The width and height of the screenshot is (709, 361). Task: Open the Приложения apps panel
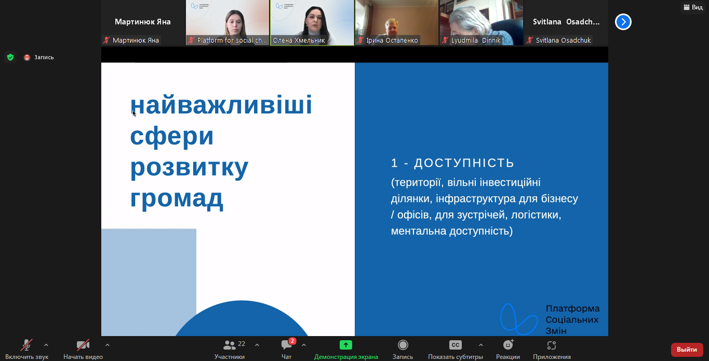552,345
